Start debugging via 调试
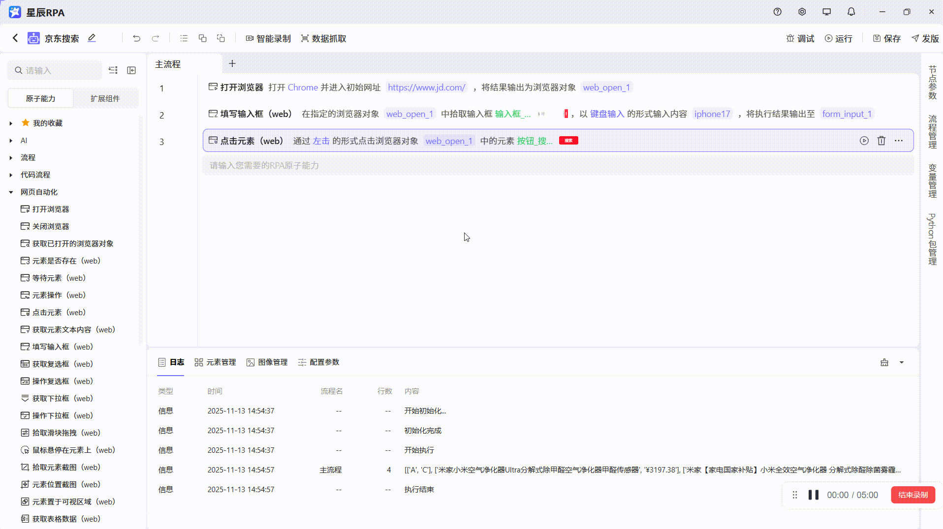 [800, 38]
